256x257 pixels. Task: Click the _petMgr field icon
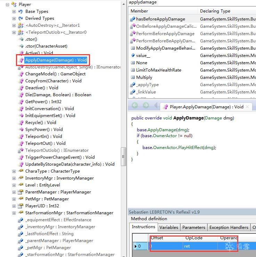pyautogui.click(x=20, y=248)
